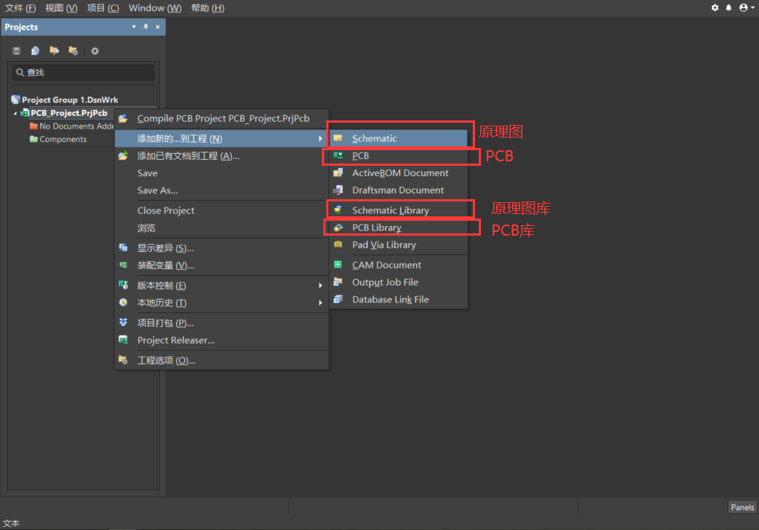Click the open project folder icon

[54, 51]
